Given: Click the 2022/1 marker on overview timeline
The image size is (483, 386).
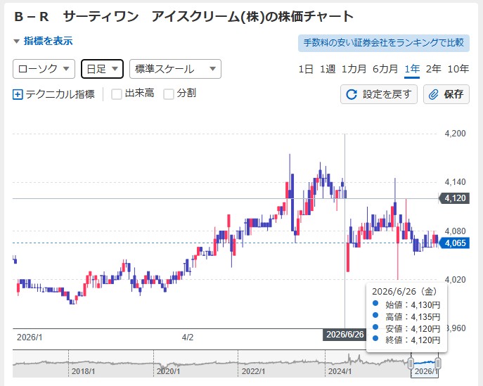Looking at the screenshot, I should click(253, 371).
